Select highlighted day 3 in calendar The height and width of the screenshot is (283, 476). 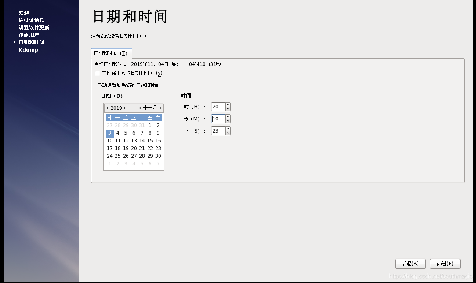pyautogui.click(x=110, y=133)
